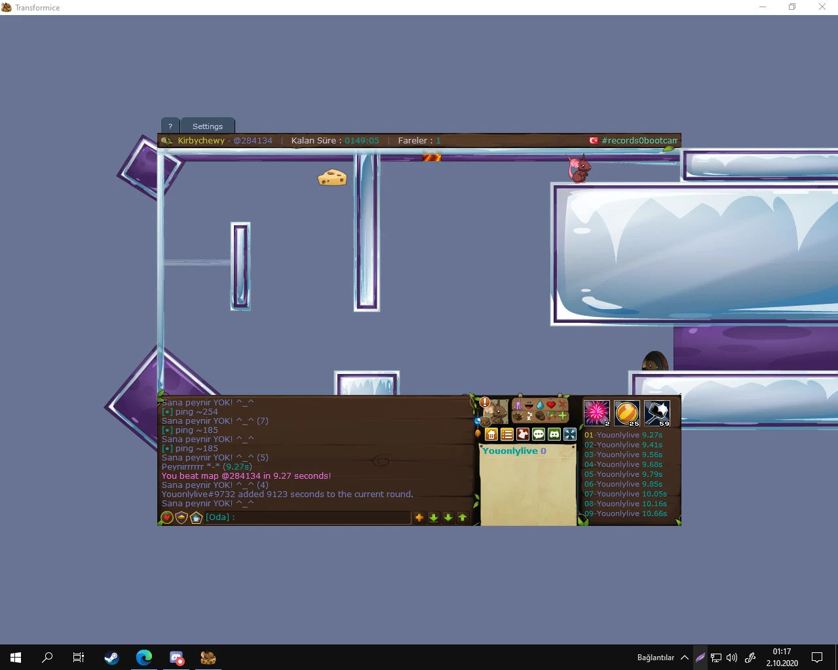Click the red heart chat channel icon
This screenshot has width=838, height=670.
pos(167,517)
